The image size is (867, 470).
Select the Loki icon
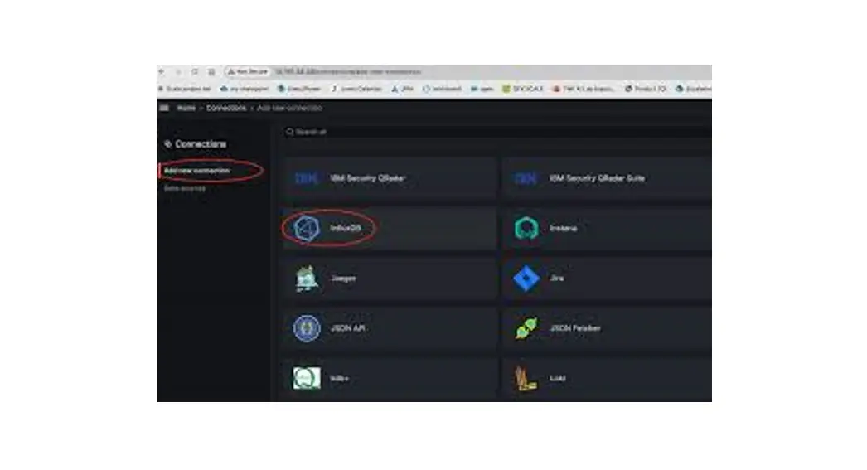[x=526, y=378]
